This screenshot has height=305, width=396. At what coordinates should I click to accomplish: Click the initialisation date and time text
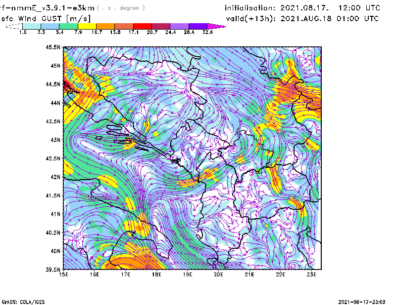(x=302, y=8)
